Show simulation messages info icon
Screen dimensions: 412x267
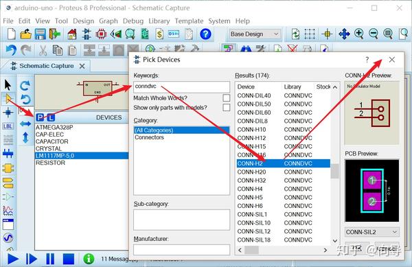pos(89,259)
